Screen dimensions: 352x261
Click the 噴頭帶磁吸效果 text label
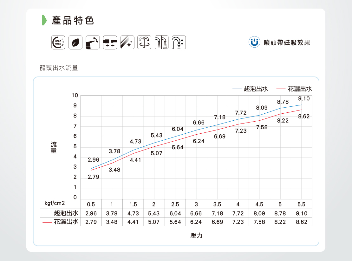287,43
